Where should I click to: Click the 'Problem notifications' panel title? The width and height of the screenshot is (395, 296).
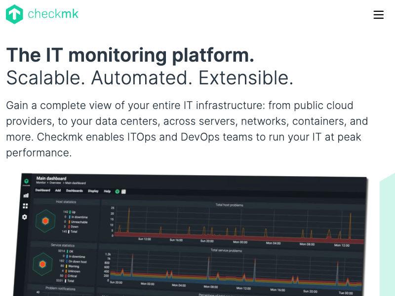(x=60, y=289)
